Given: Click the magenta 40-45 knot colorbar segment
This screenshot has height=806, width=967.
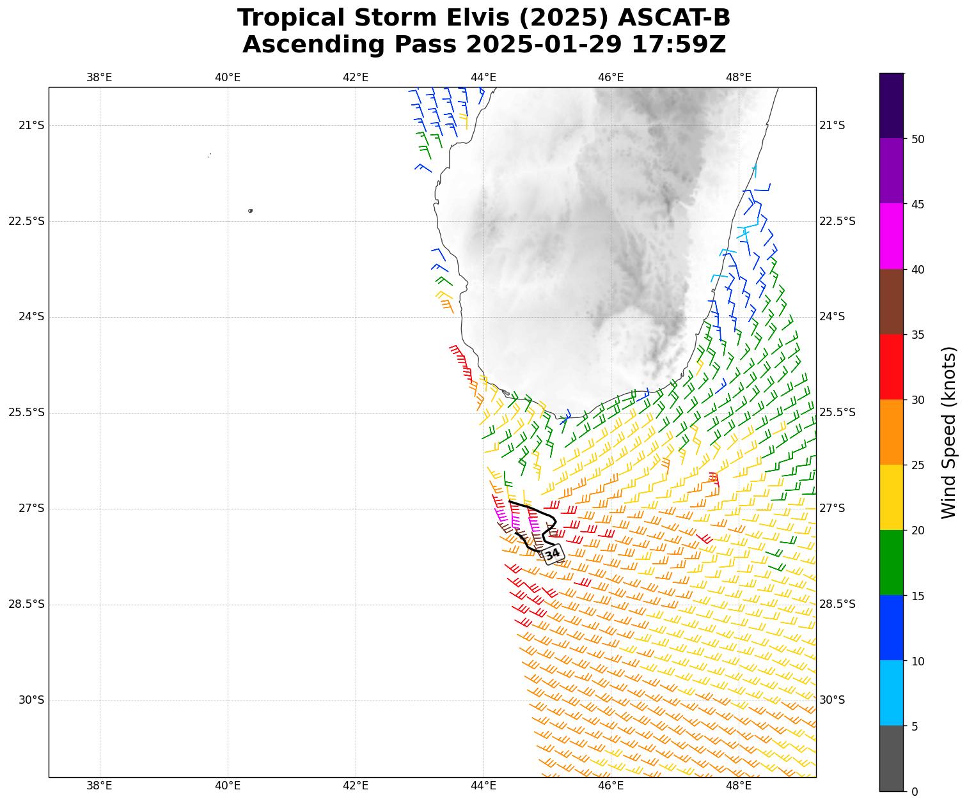Looking at the screenshot, I should [x=891, y=236].
